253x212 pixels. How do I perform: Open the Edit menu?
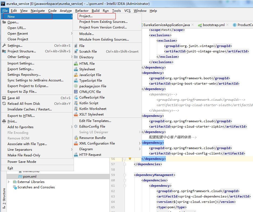[x=14, y=10]
